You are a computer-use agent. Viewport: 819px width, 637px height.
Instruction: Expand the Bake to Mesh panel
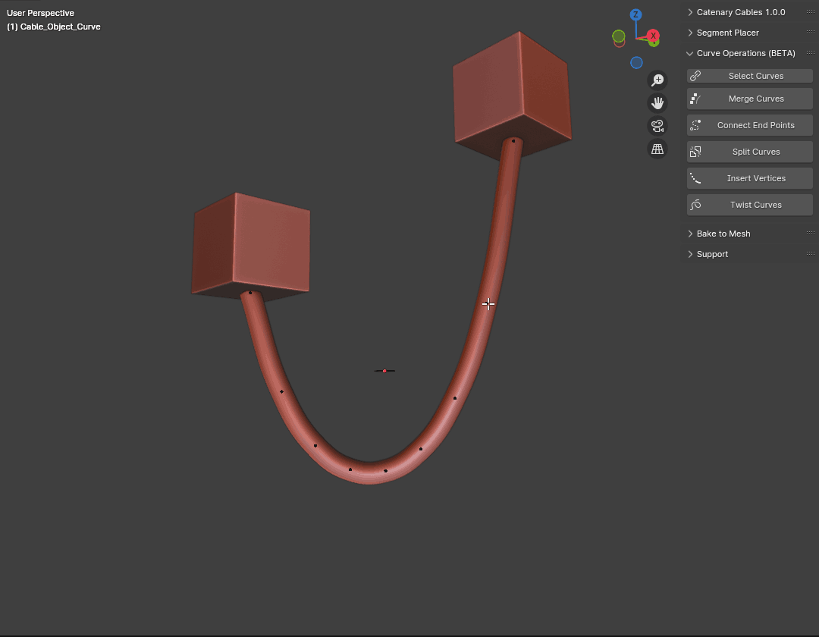(x=690, y=234)
